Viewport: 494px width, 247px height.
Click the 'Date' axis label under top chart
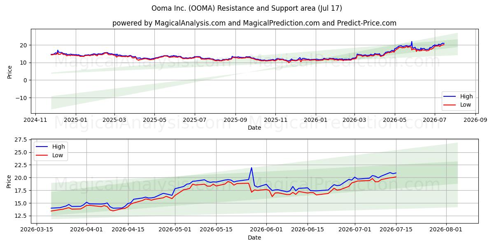254,128
